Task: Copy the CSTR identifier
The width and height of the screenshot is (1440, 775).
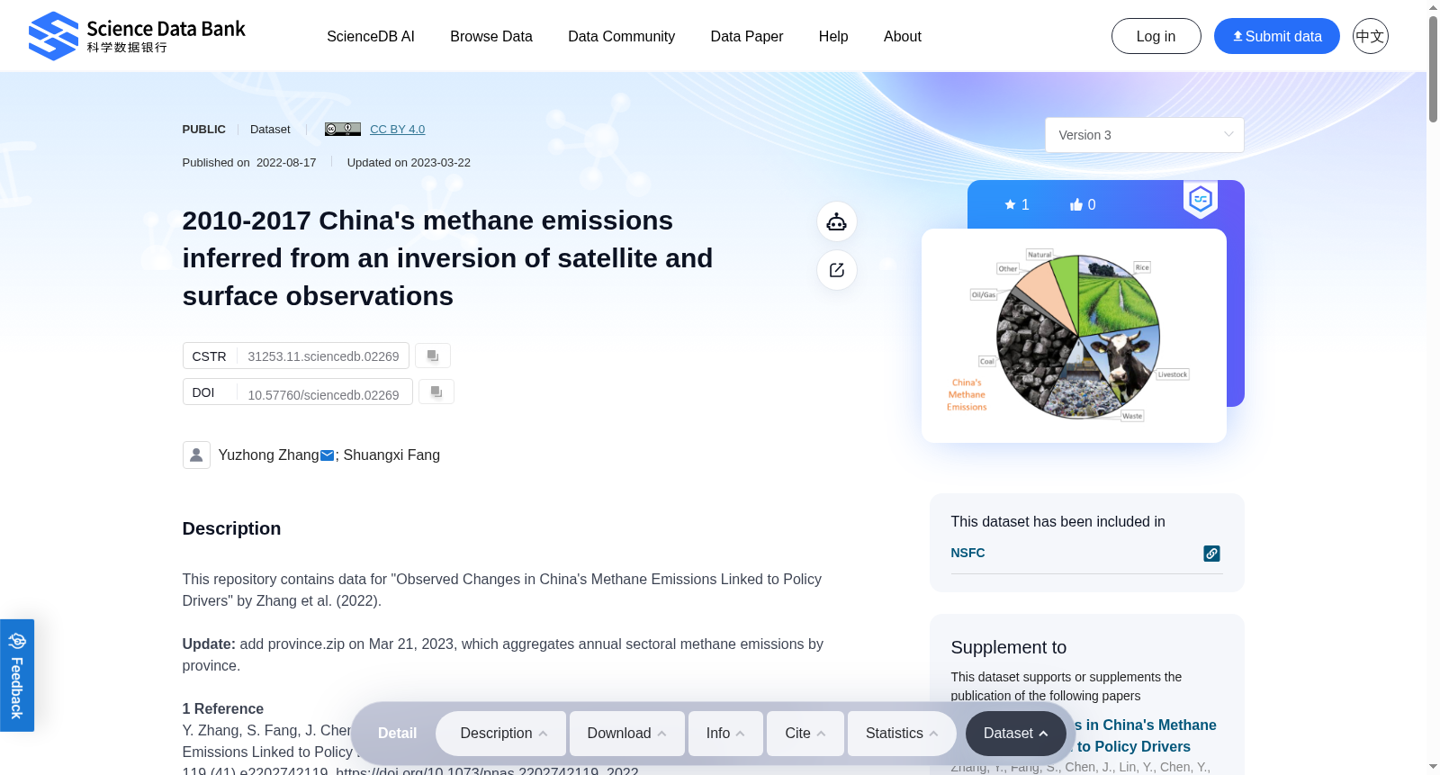Action: pos(433,356)
